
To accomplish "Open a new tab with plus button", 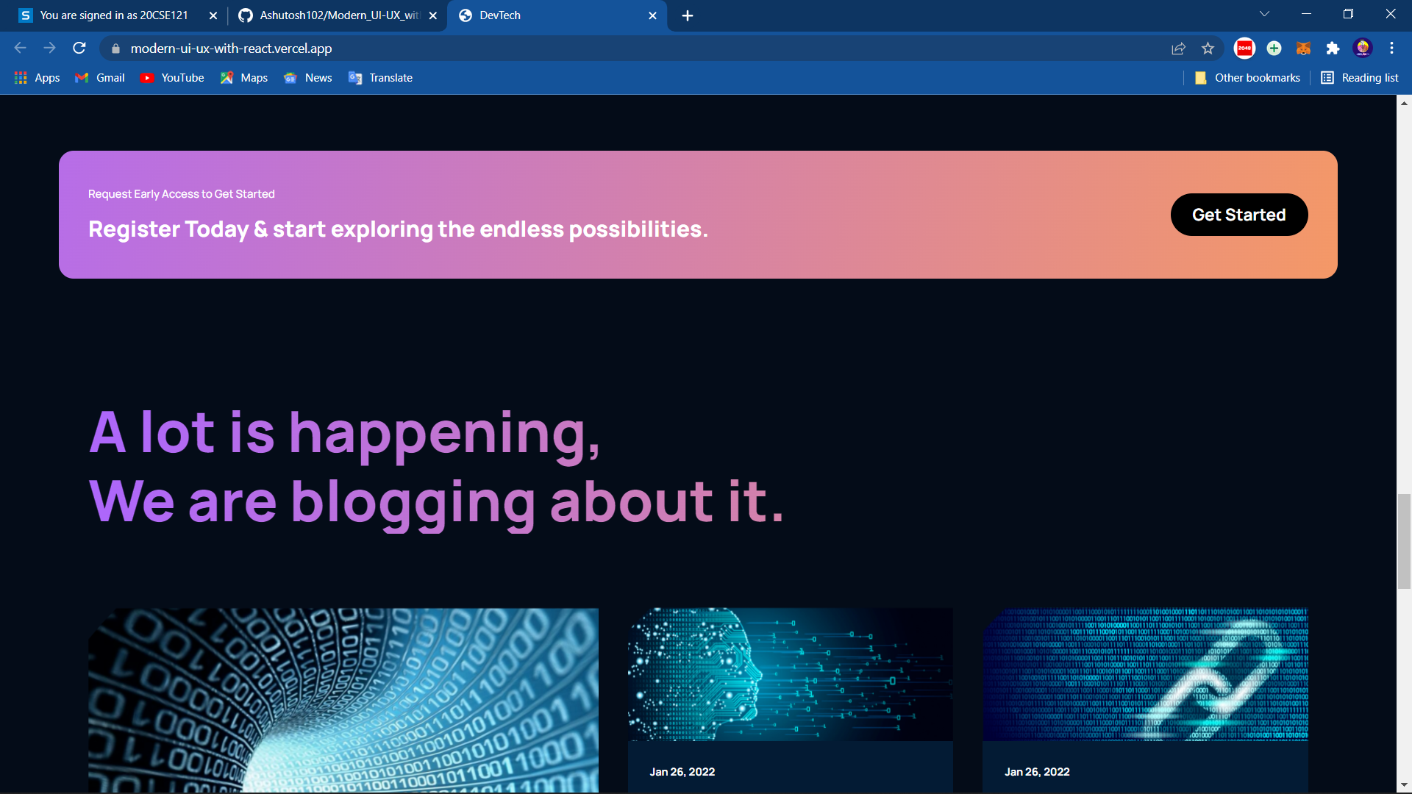I will point(688,15).
